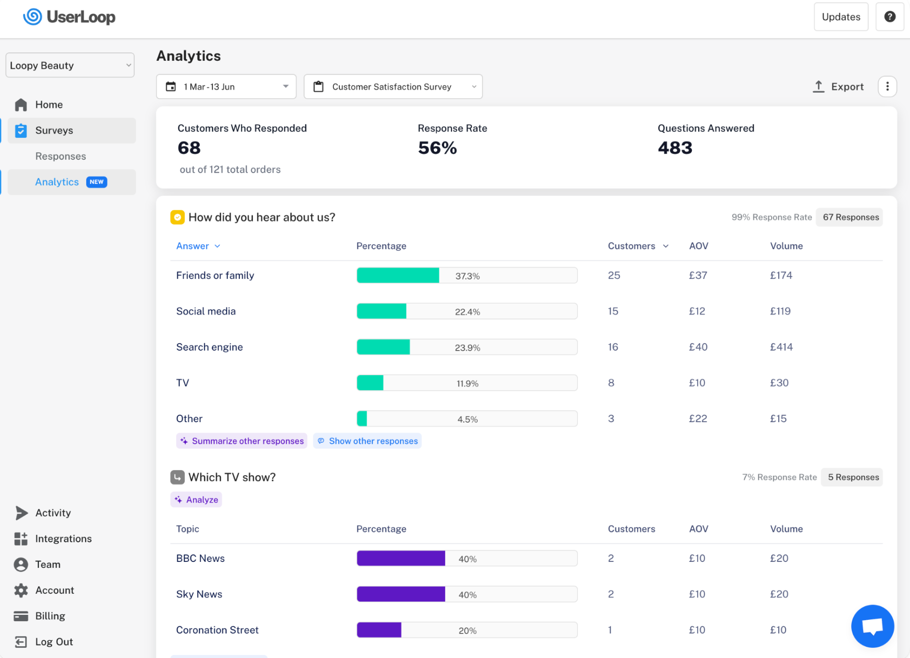Sort by the Customers column chevron
910x658 pixels.
coord(665,246)
